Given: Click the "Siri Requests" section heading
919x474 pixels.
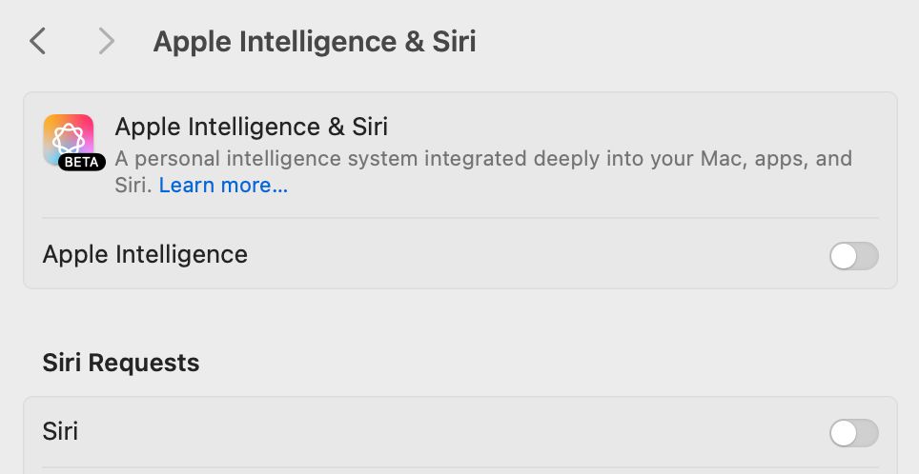Looking at the screenshot, I should coord(121,363).
